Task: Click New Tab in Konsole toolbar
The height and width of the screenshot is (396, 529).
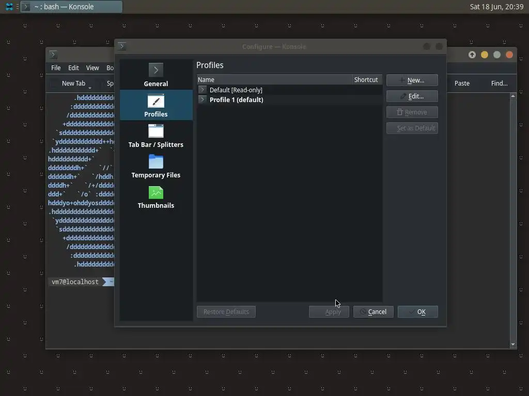Action: tap(73, 83)
